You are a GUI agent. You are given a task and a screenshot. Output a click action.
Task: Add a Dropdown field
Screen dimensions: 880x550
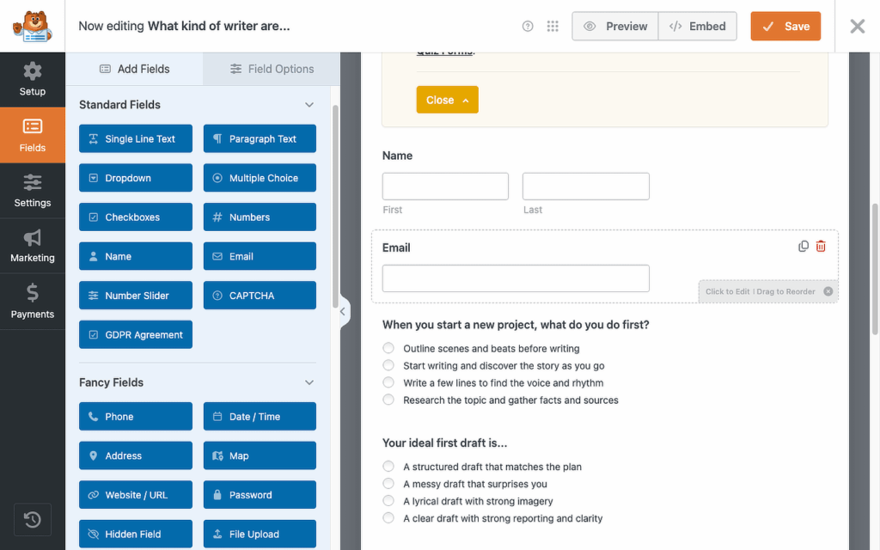coord(136,178)
